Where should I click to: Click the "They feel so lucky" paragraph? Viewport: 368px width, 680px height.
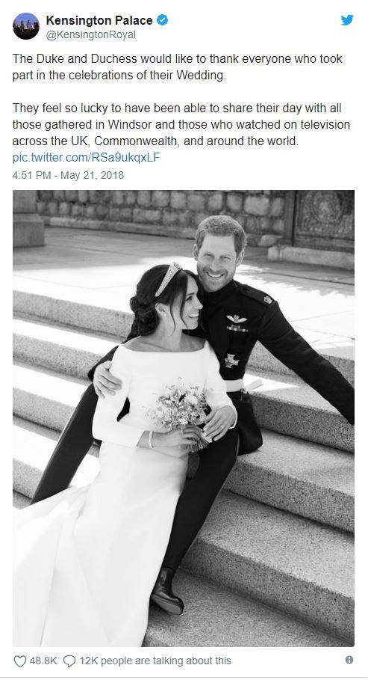tap(181, 124)
